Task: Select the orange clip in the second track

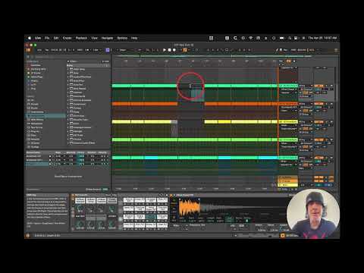Action: click(145, 104)
